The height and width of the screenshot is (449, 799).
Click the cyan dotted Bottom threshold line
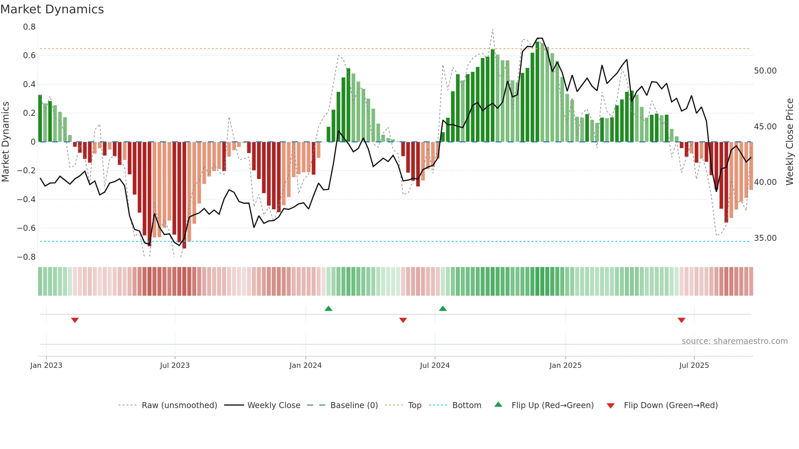pos(395,241)
